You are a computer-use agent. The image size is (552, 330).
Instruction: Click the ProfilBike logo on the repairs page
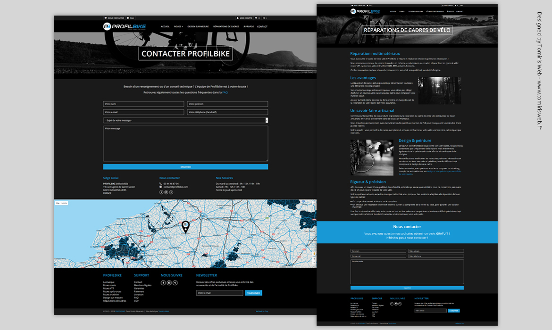[x=365, y=11]
